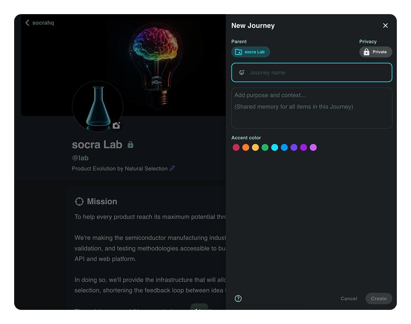
Task: Toggle the Private privacy setting
Action: [376, 52]
